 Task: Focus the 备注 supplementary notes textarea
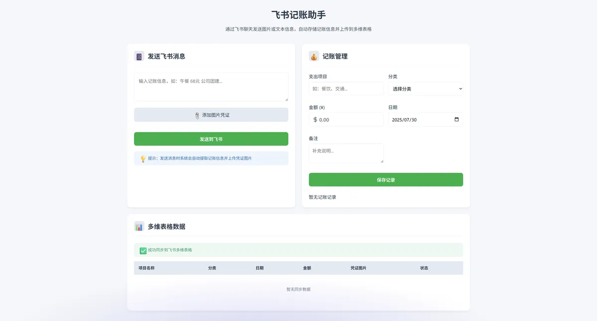click(346, 153)
